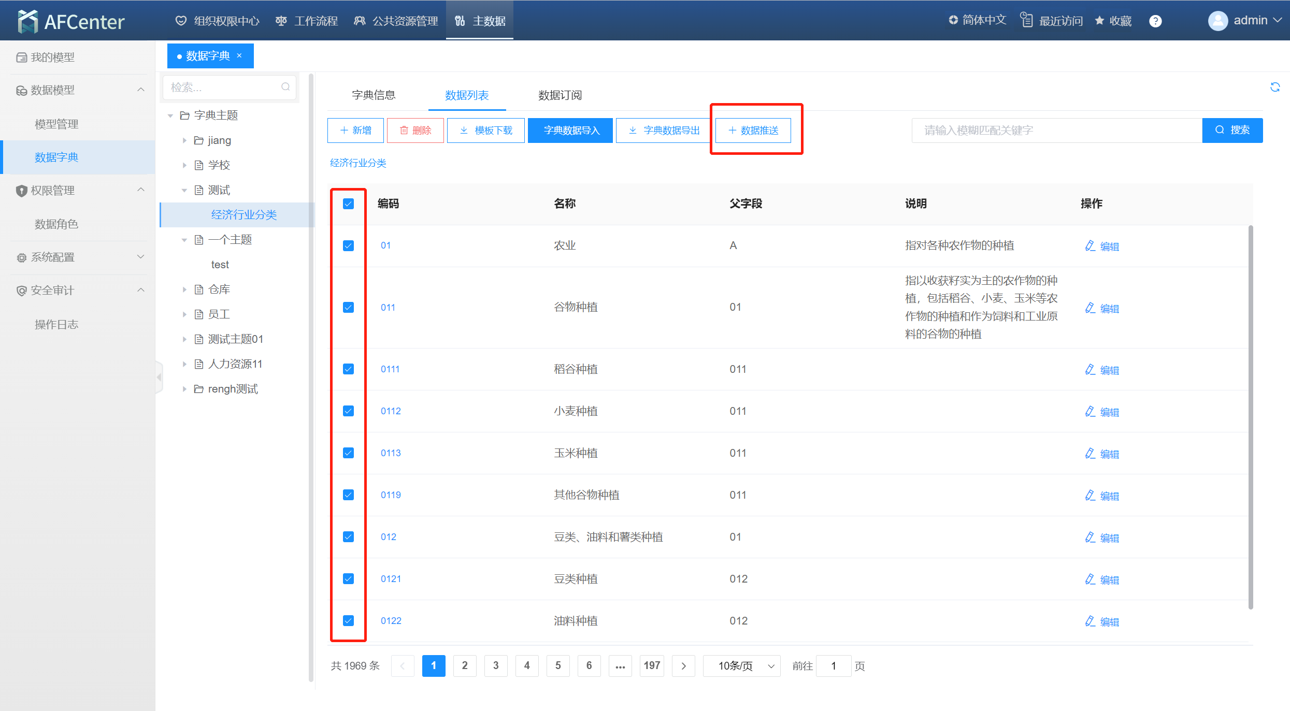Toggle checkbox for row 0122 油料种植
Viewport: 1290px width, 711px height.
pyautogui.click(x=348, y=620)
